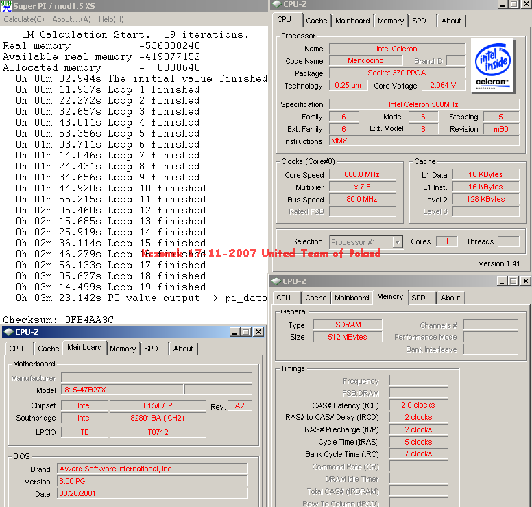532x507 pixels.
Task: Click the Bank Cycle Time value '7 clocks'
Action: (419, 453)
